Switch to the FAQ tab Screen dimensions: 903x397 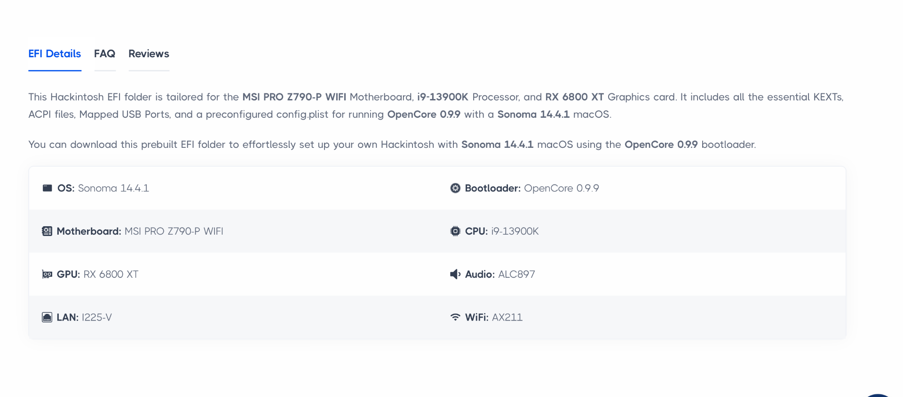104,54
